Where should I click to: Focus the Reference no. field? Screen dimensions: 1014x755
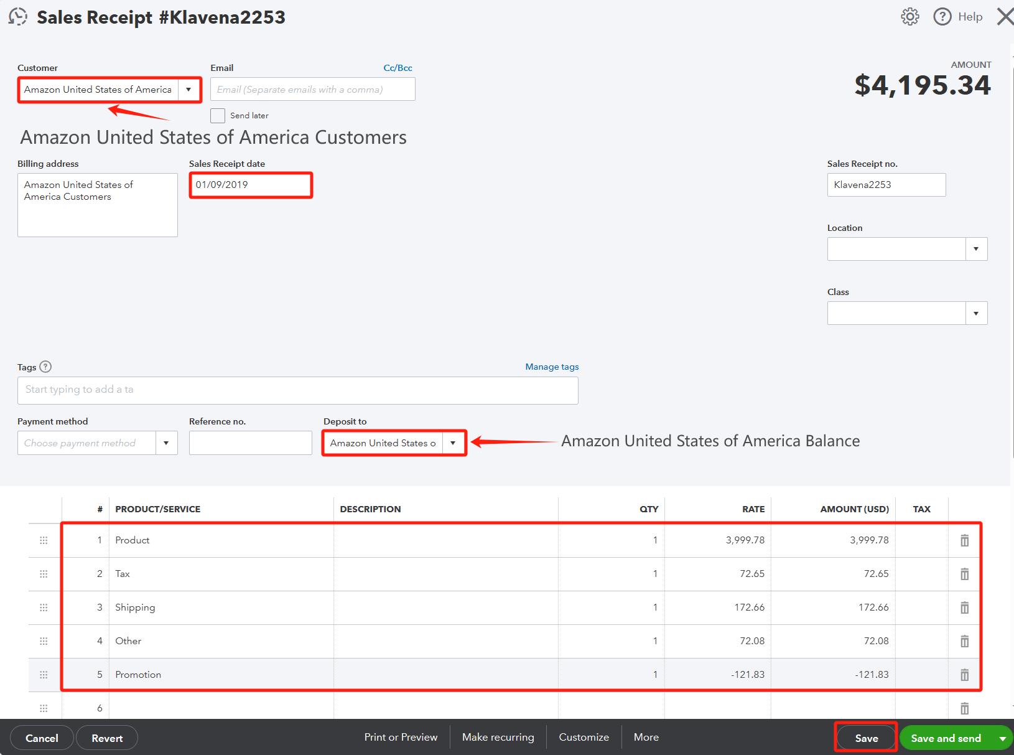251,443
